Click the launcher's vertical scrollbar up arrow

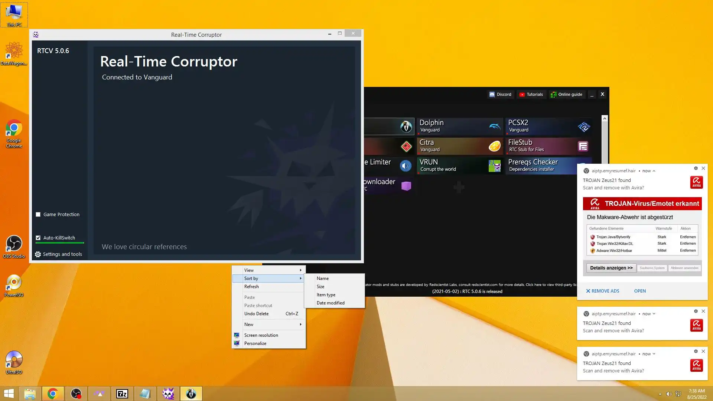coord(605,118)
